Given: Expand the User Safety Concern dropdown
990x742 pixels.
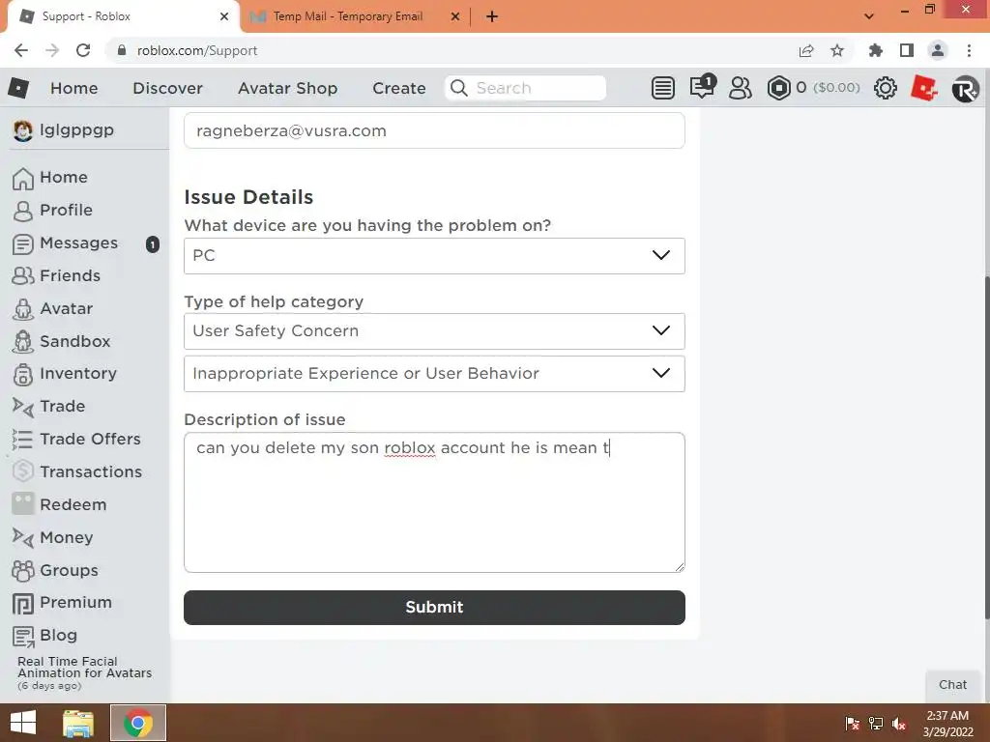Looking at the screenshot, I should tap(434, 331).
